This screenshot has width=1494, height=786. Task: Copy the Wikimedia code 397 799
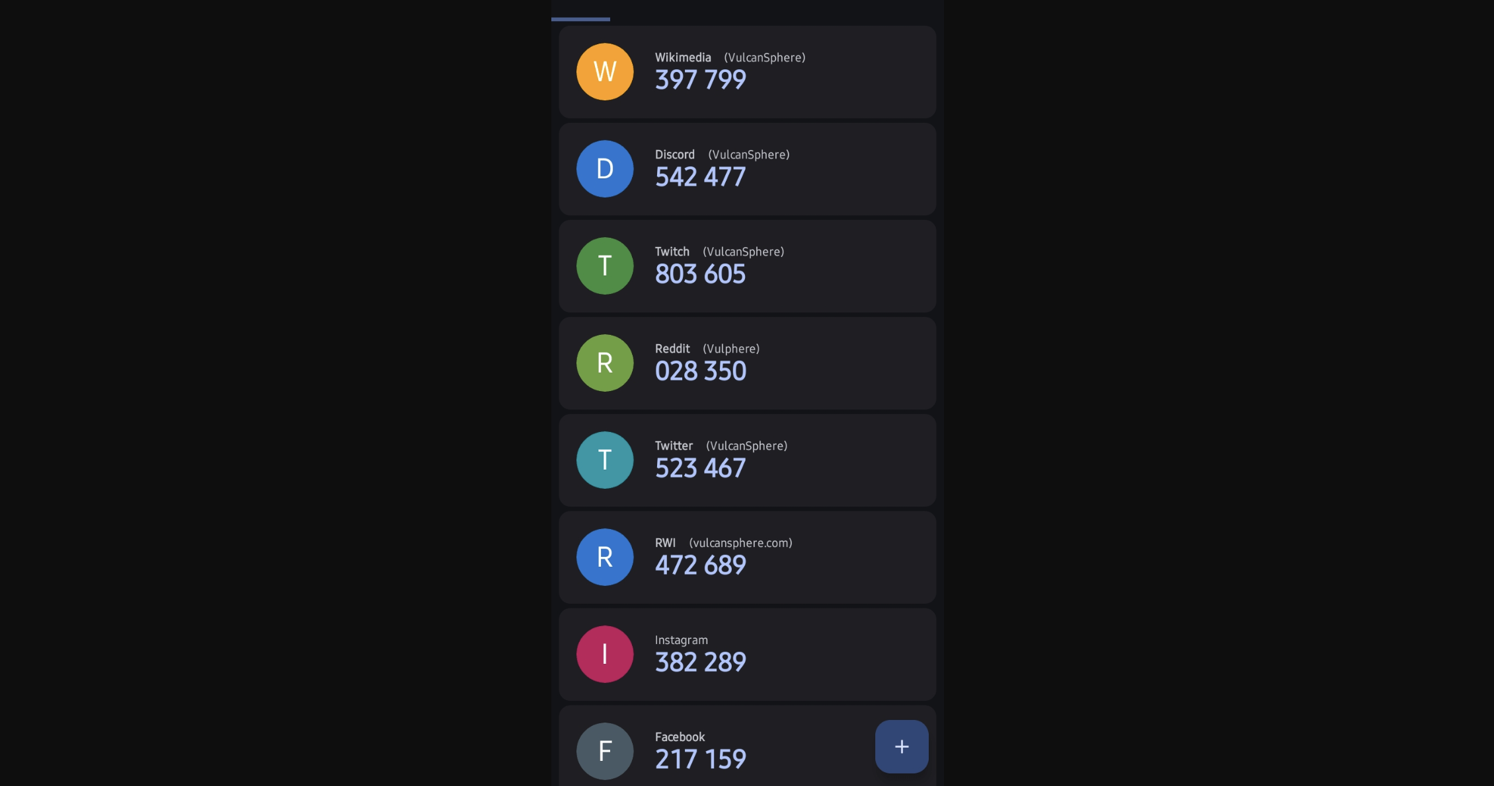coord(701,81)
